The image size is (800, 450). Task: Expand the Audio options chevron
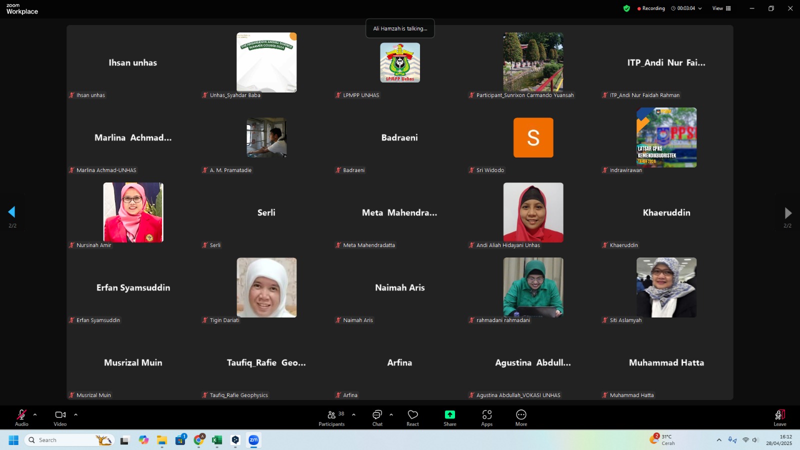coord(34,414)
